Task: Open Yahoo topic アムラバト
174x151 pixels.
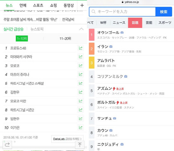Action: pyautogui.click(x=106, y=60)
